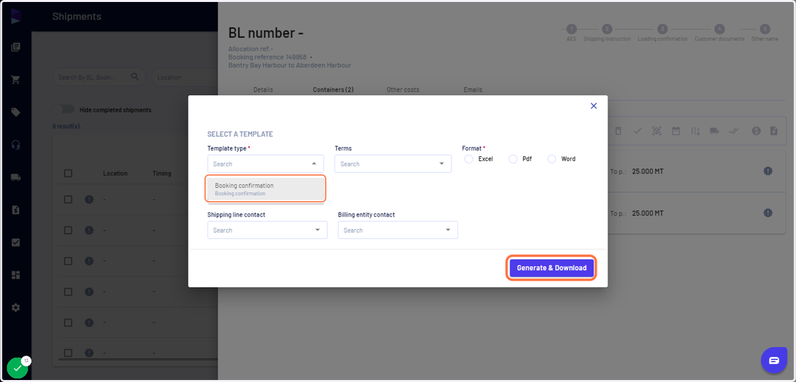The height and width of the screenshot is (382, 796).
Task: Select the Excel format radio button
Action: (469, 159)
